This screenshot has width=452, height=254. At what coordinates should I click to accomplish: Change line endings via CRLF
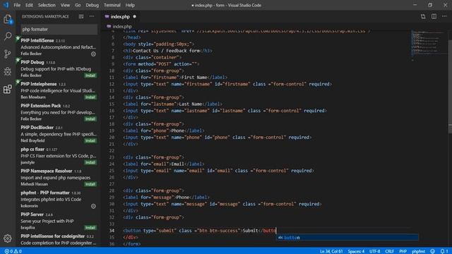389,251
